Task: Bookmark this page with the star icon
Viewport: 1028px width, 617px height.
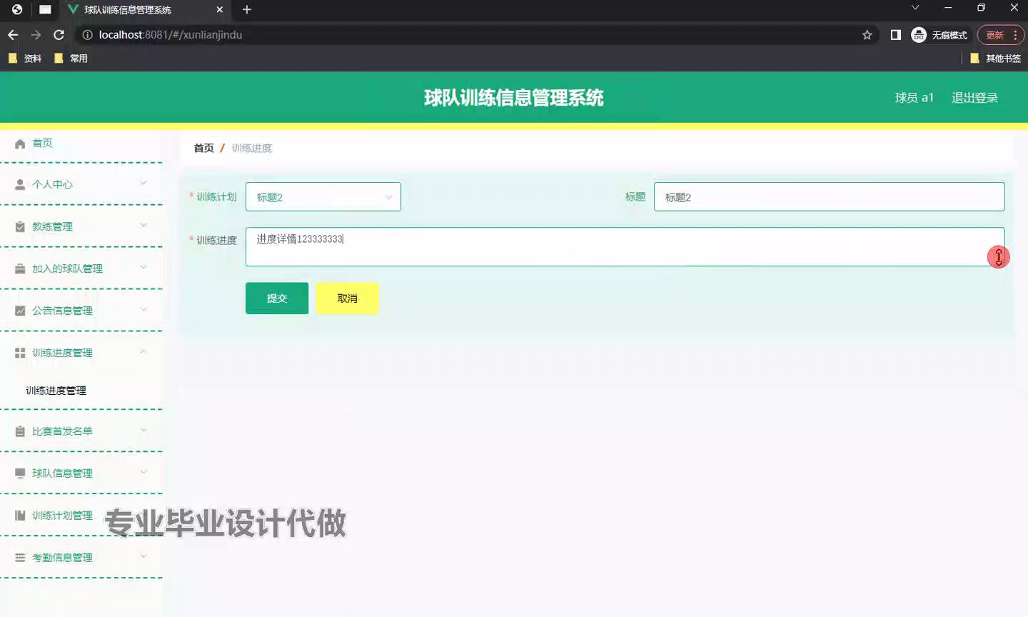Action: click(x=867, y=35)
